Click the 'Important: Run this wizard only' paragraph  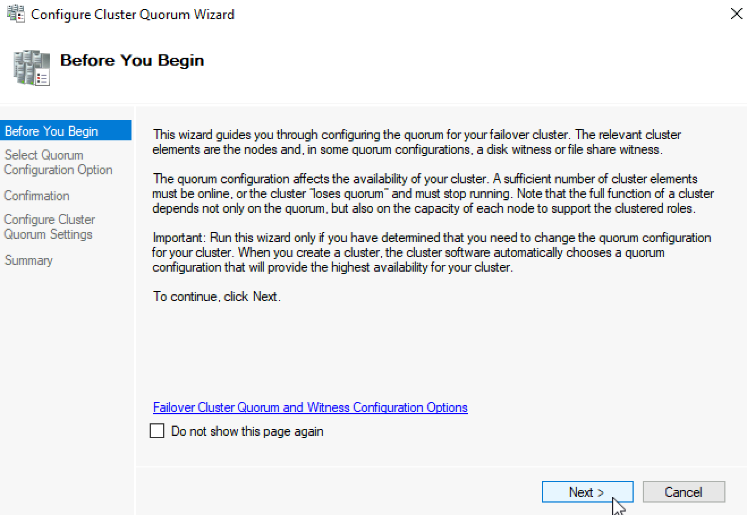pyautogui.click(x=431, y=252)
